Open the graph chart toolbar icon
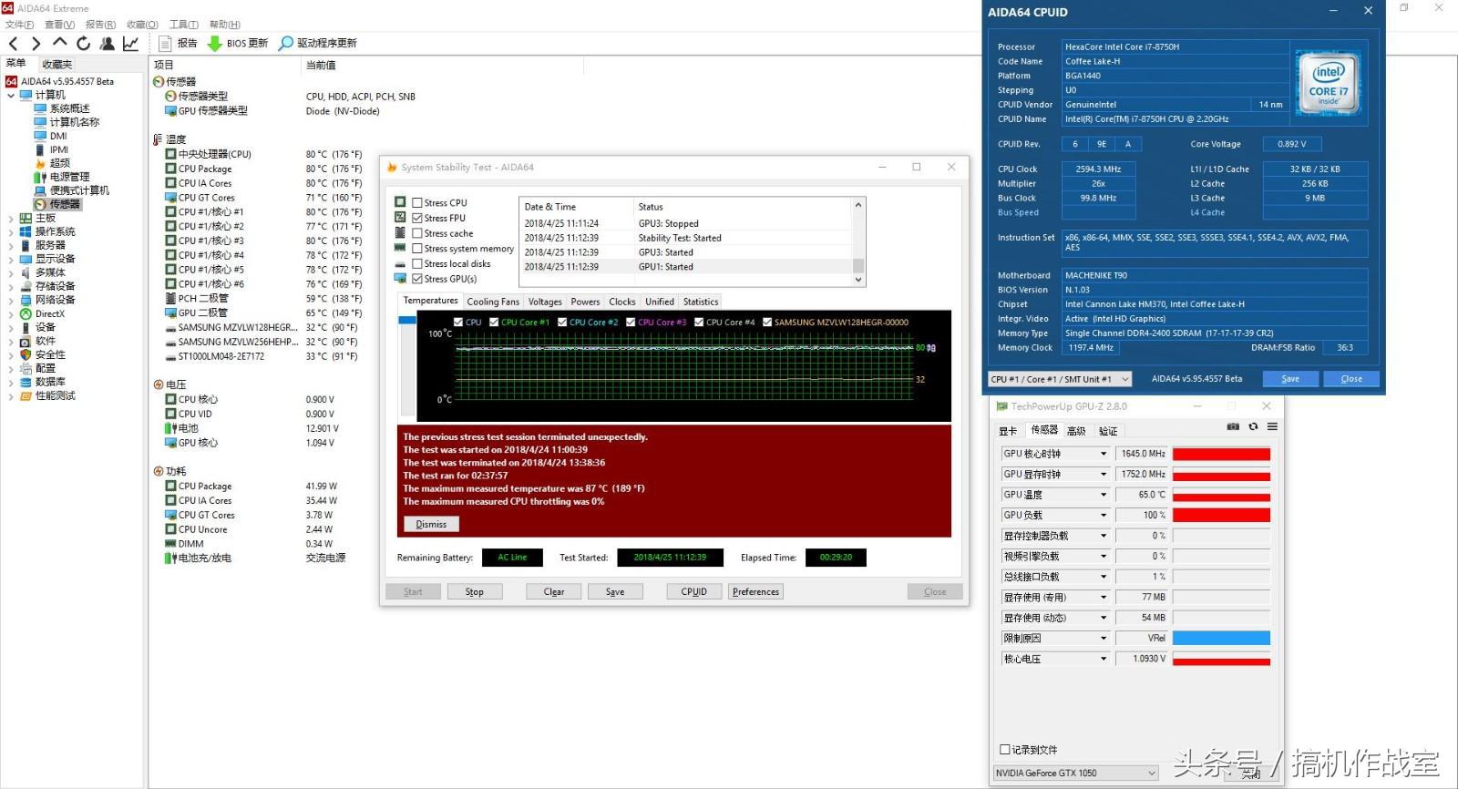This screenshot has width=1458, height=789. tap(131, 43)
